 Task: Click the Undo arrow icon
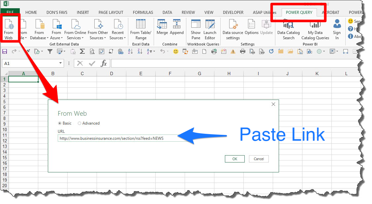(163, 51)
